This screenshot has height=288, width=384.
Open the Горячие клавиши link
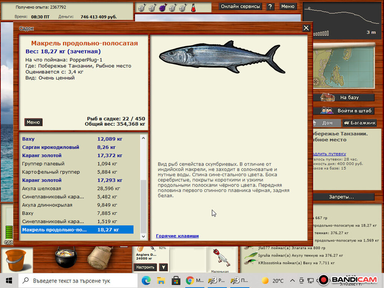(x=177, y=236)
